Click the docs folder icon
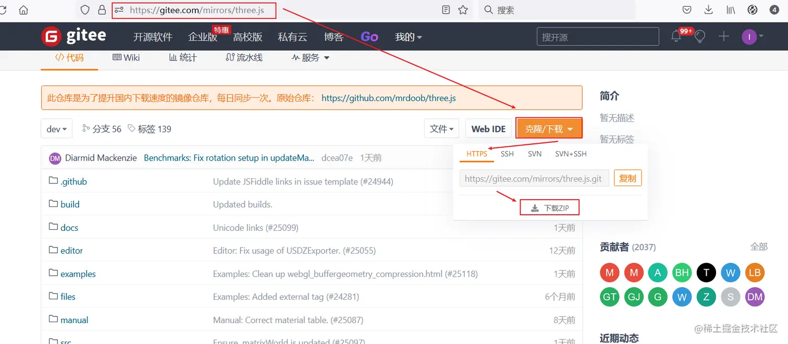Screen dimensions: 788x344 (x=53, y=227)
